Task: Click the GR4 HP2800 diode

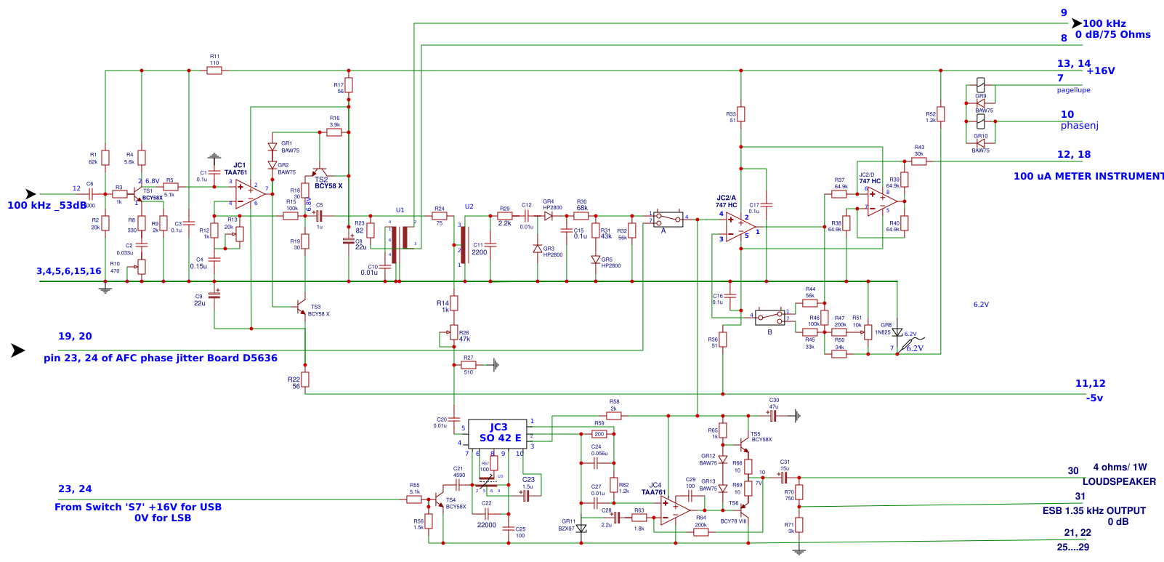Action: (549, 216)
